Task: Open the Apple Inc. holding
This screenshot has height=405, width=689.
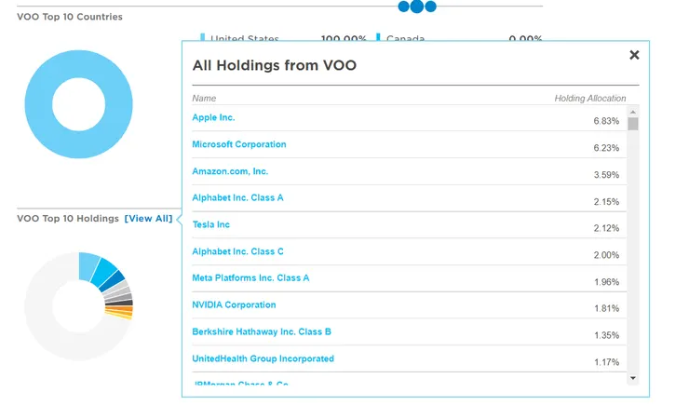Action: [x=213, y=117]
